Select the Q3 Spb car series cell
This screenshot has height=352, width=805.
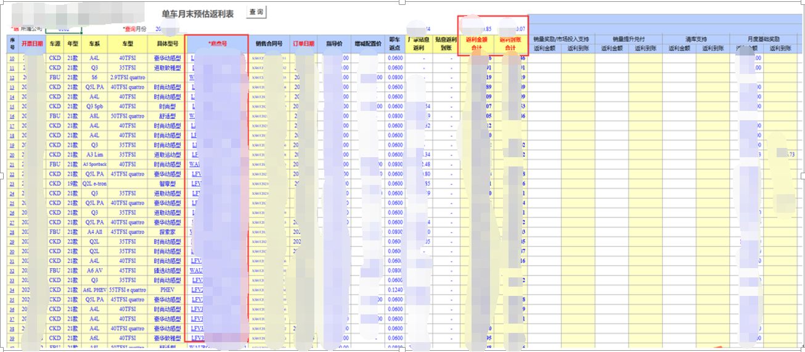(94, 107)
